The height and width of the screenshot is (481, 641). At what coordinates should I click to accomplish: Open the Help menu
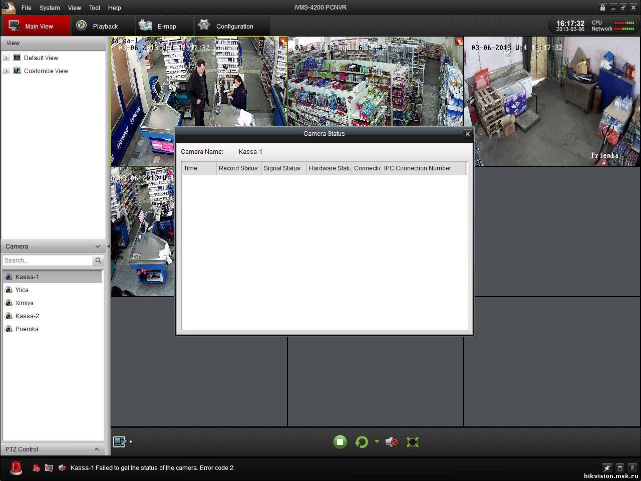pyautogui.click(x=115, y=8)
